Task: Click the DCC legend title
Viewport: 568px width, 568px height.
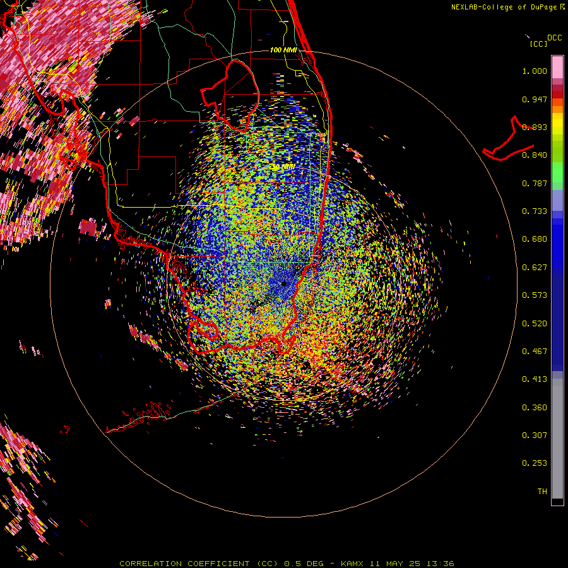Action: point(554,38)
